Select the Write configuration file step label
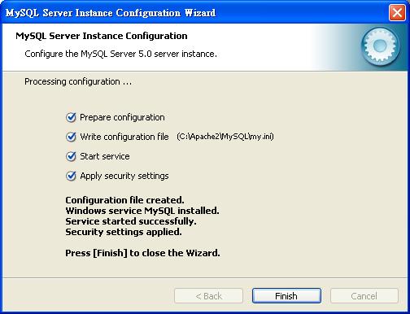The image size is (410, 314). pos(124,137)
